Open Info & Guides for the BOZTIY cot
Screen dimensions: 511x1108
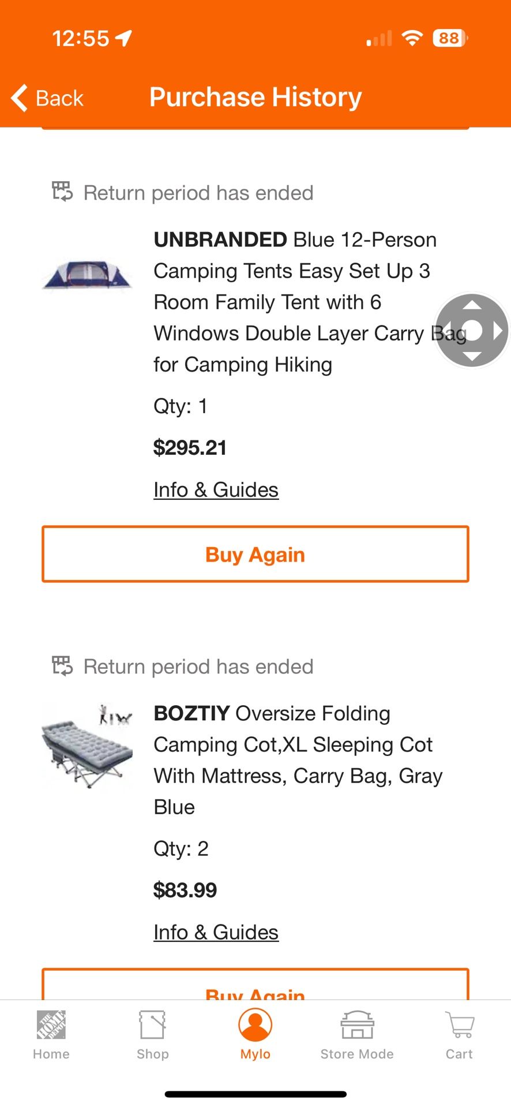point(216,933)
